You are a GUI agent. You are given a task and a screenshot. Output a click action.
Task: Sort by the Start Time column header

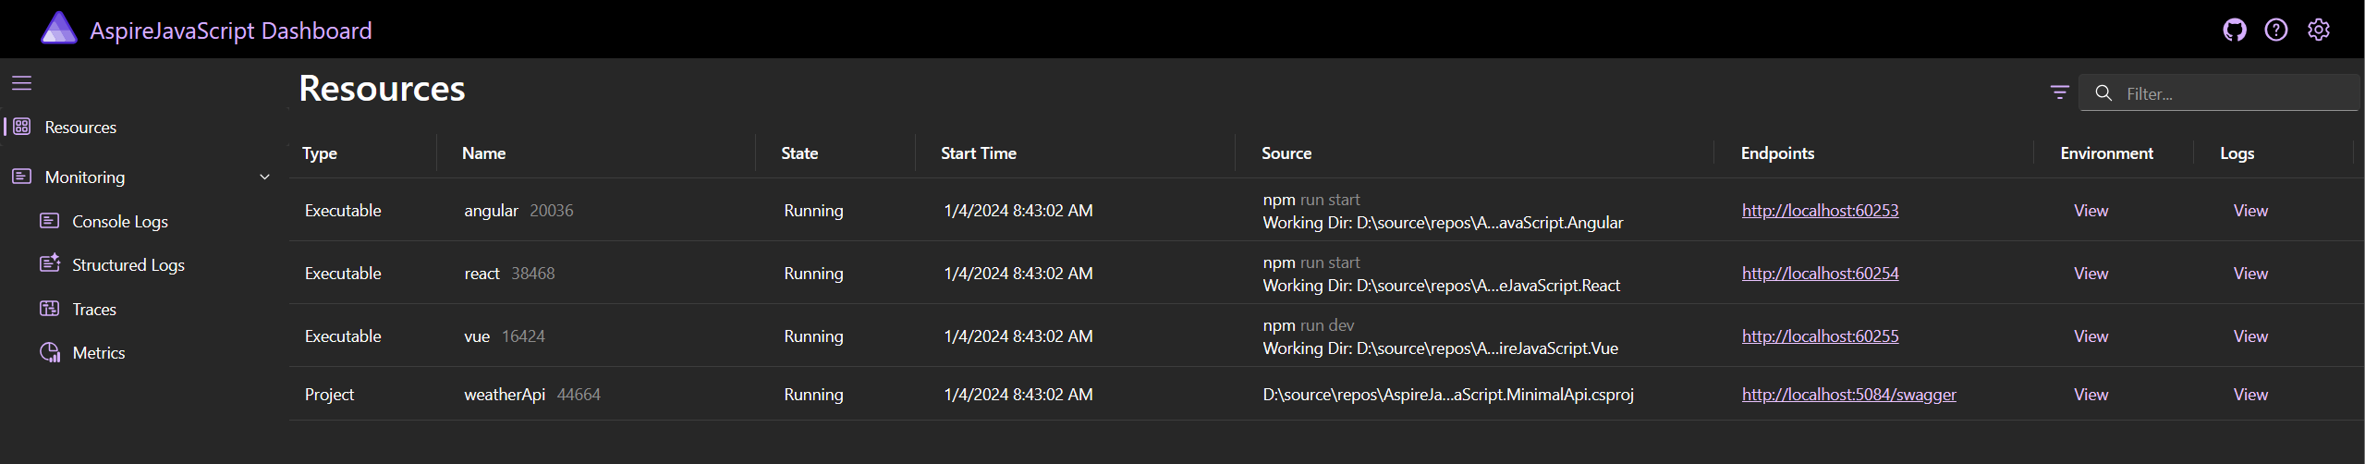[x=978, y=153]
